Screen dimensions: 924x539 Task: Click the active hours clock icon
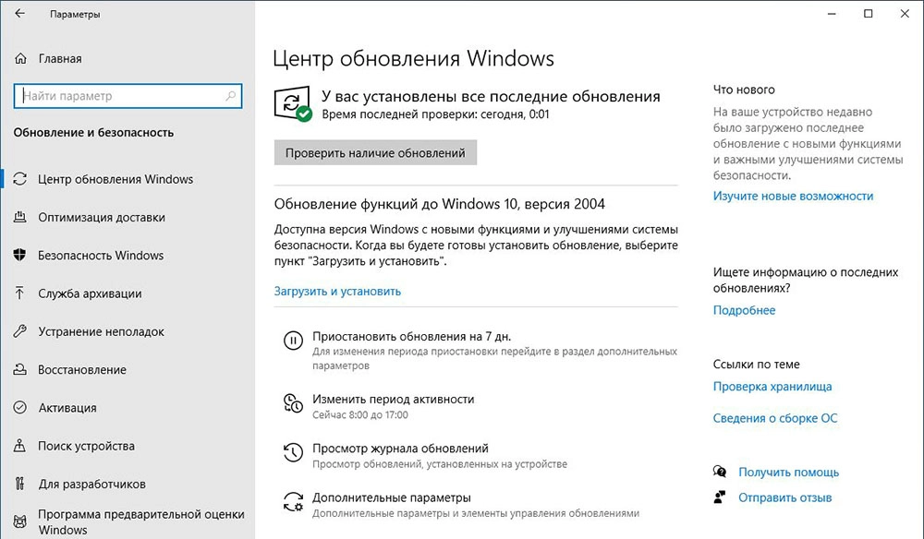coord(292,402)
